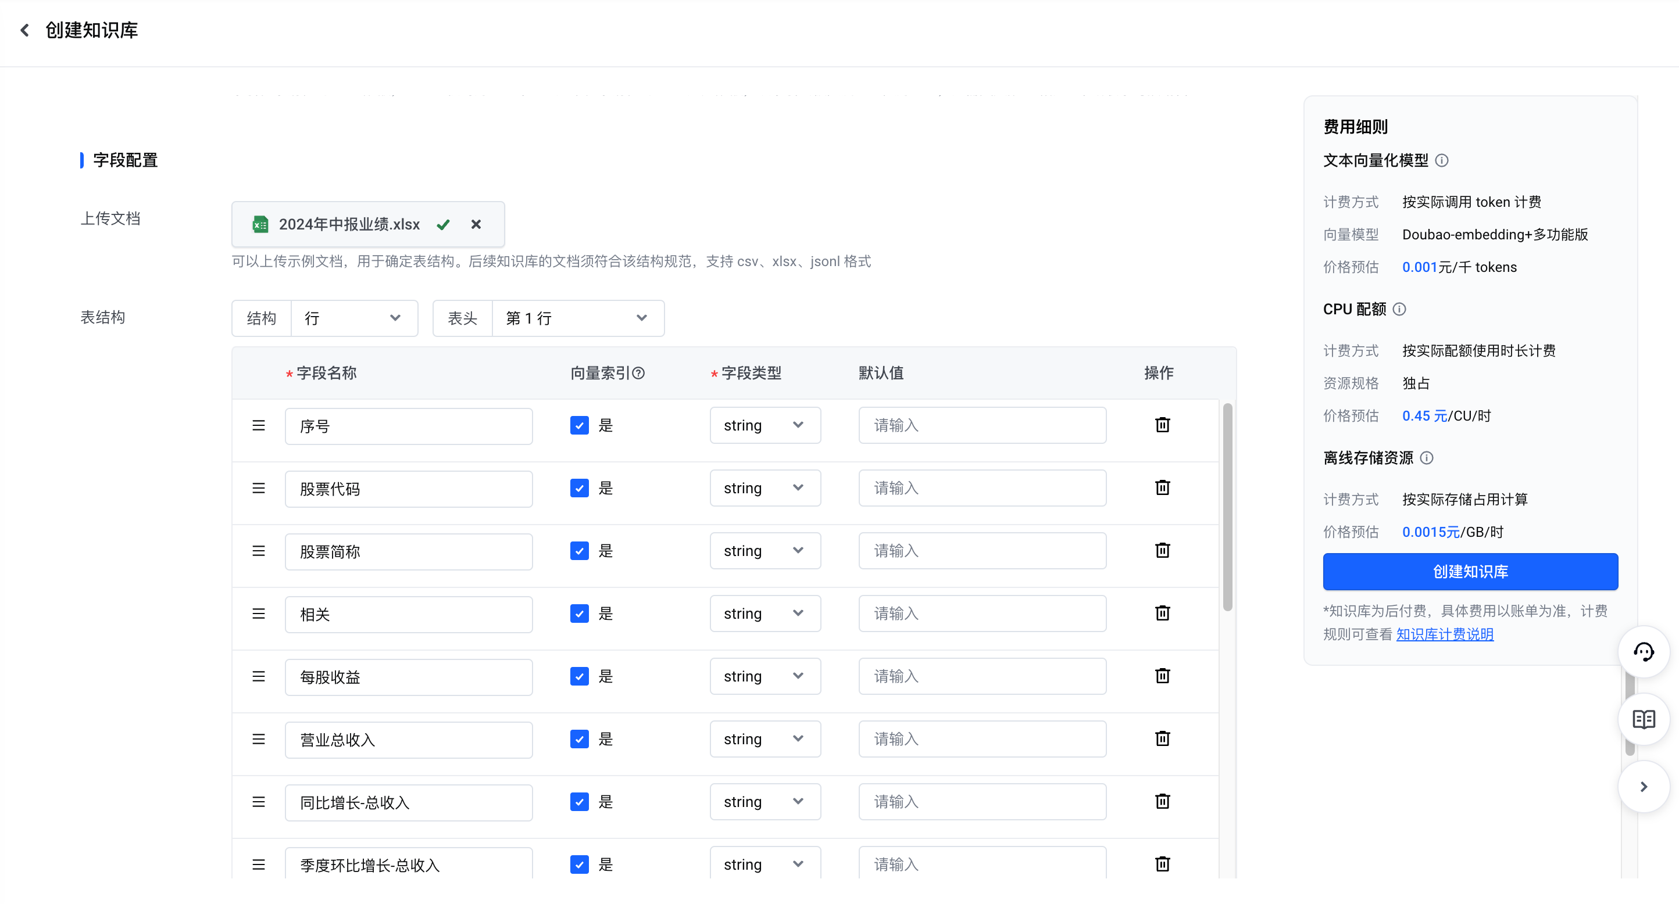This screenshot has width=1679, height=904.
Task: Delete the 股票简称 field row
Action: 1162,550
